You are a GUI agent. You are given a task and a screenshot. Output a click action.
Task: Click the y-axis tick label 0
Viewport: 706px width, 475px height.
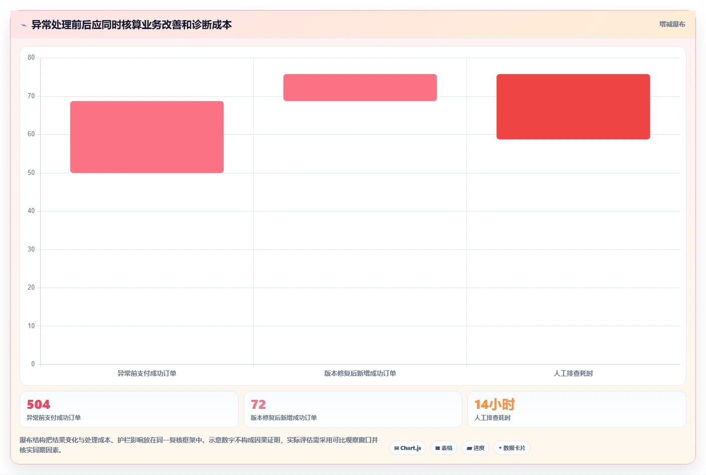pyautogui.click(x=33, y=364)
